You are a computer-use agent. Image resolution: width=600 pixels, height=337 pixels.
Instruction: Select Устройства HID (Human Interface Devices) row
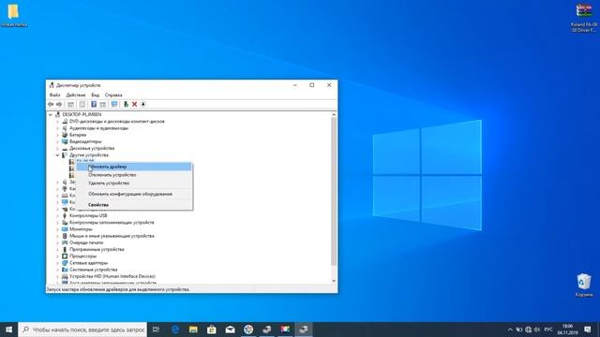point(112,276)
